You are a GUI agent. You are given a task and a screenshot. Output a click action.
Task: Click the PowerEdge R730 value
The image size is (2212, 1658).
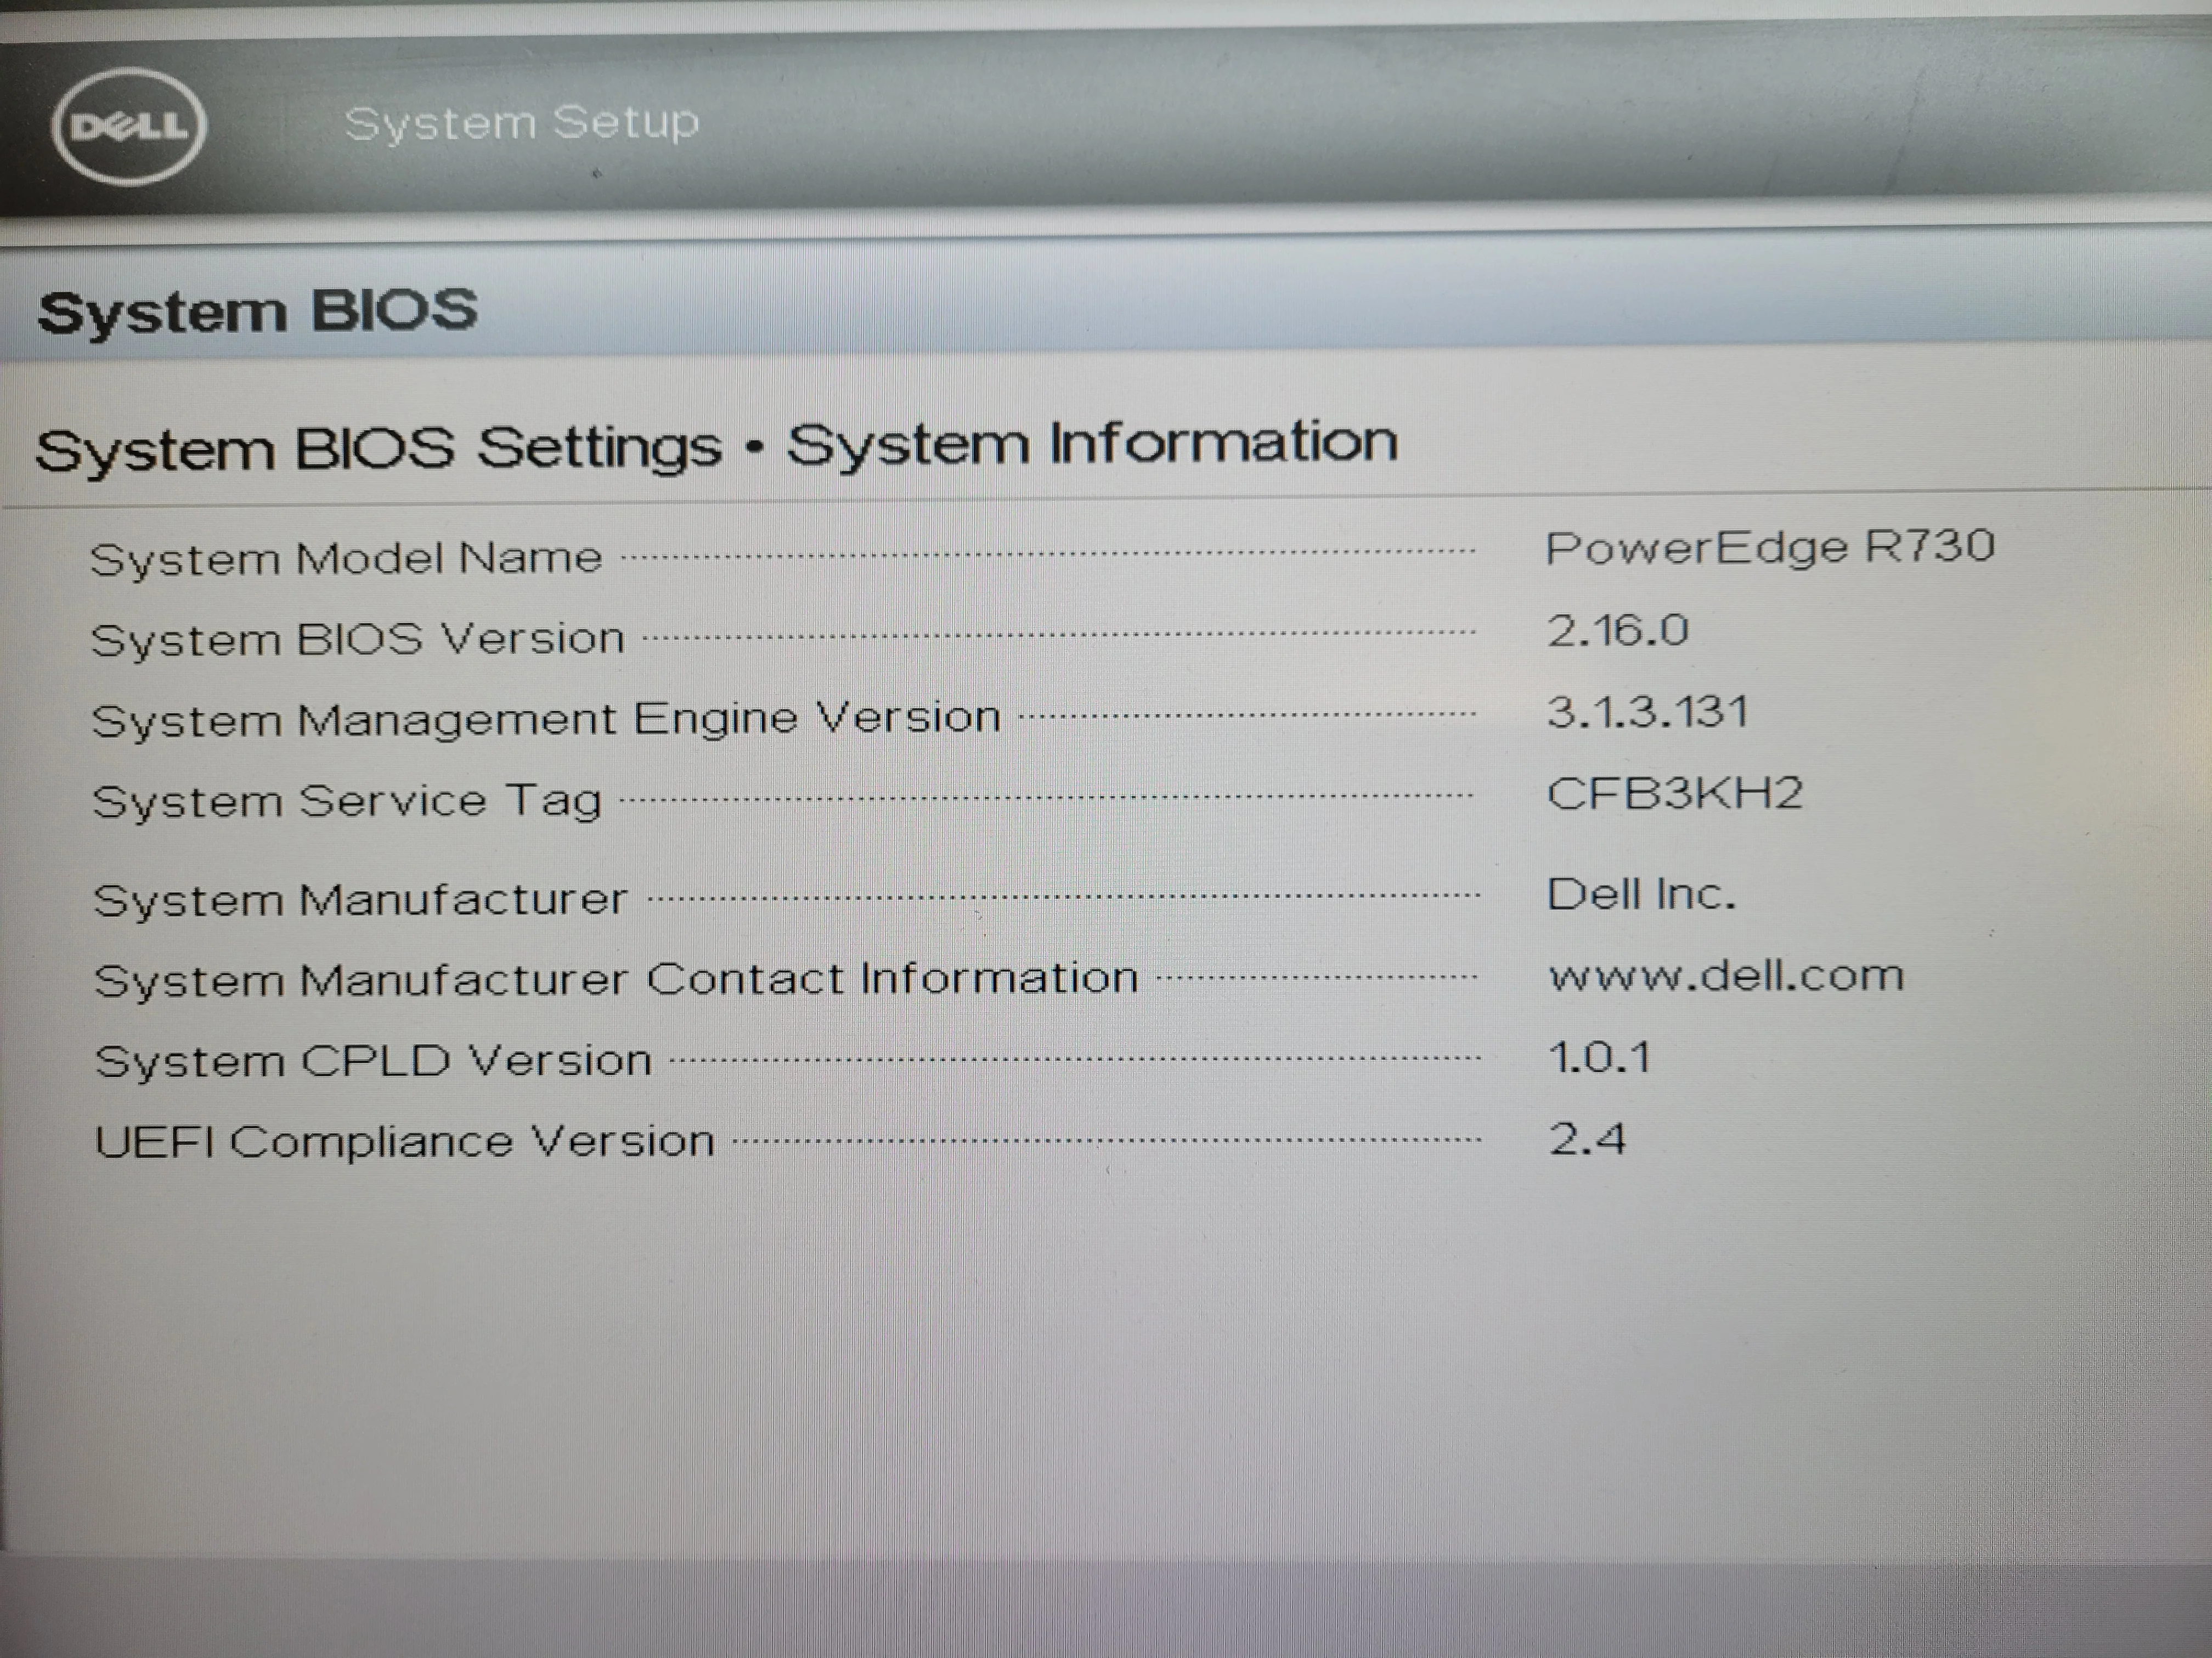click(1770, 548)
